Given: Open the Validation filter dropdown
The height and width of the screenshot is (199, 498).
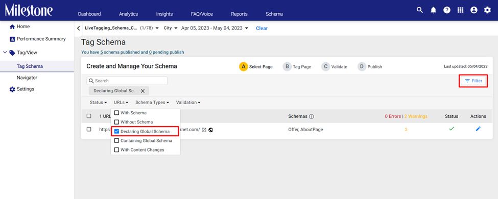Looking at the screenshot, I should point(188,103).
